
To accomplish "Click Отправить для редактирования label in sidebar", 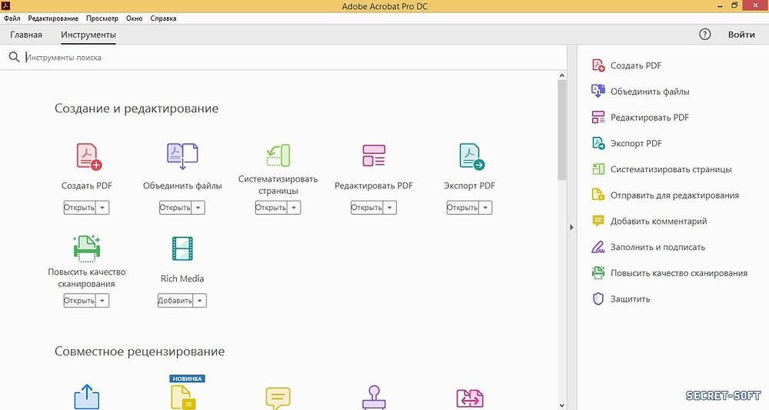I will (x=675, y=195).
